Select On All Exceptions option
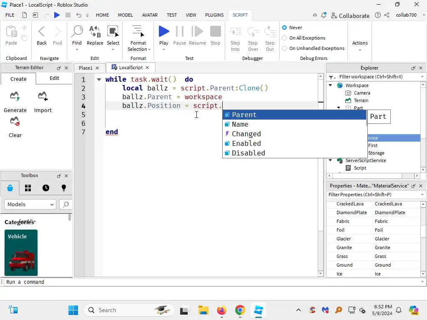The image size is (427, 320). coord(284,38)
